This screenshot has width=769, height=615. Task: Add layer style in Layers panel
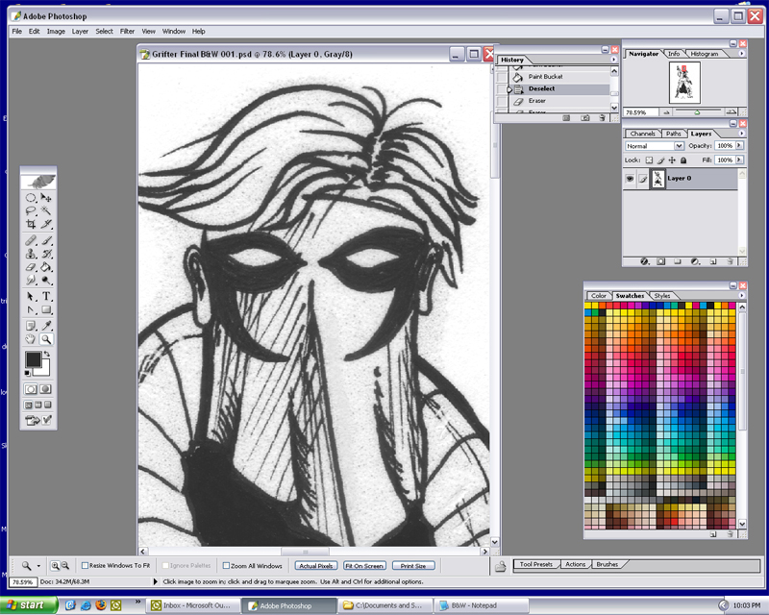[644, 261]
